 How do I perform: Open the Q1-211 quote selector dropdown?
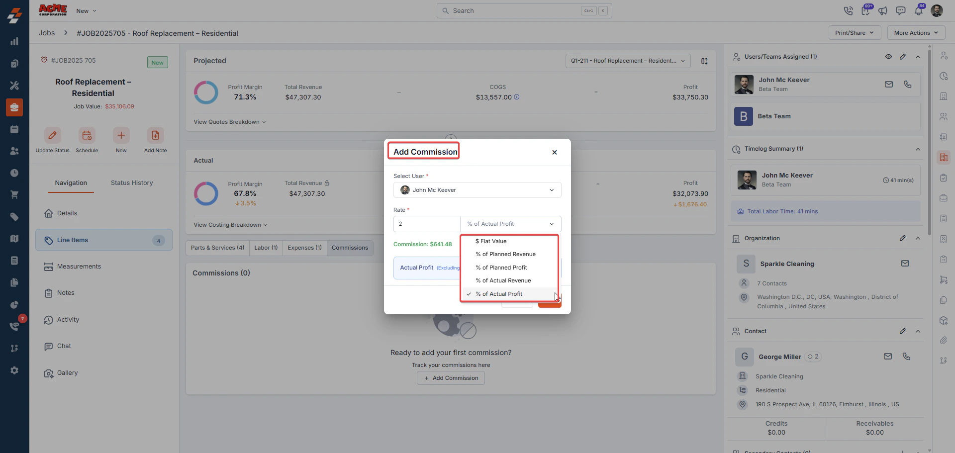click(x=628, y=61)
